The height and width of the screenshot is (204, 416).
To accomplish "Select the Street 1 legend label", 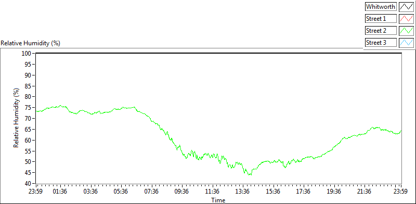I will tap(381, 19).
